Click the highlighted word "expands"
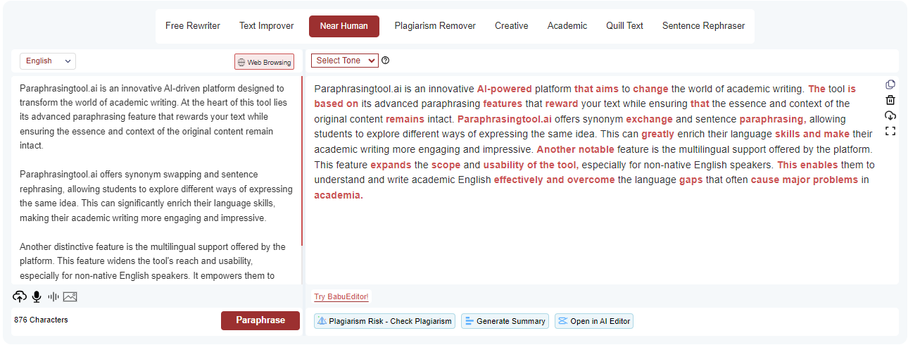This screenshot has height=345, width=920. (x=391, y=165)
